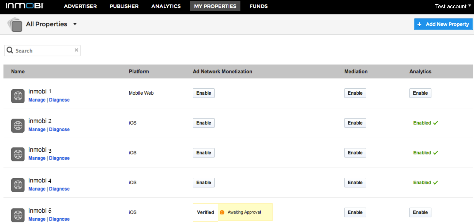Image resolution: width=474 pixels, height=224 pixels.
Task: Click the globe icon for inmobi 3
Action: (x=18, y=154)
